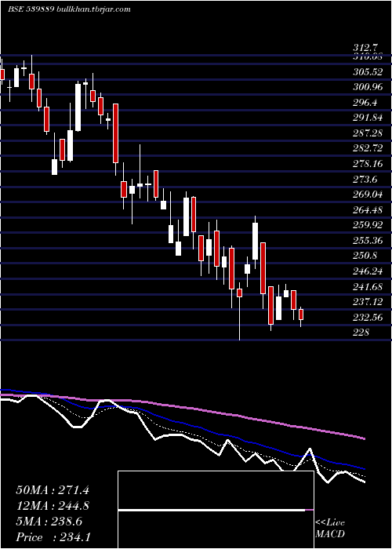392x549 pixels.
Task: Click the 228 price axis label
Action: coord(361,333)
